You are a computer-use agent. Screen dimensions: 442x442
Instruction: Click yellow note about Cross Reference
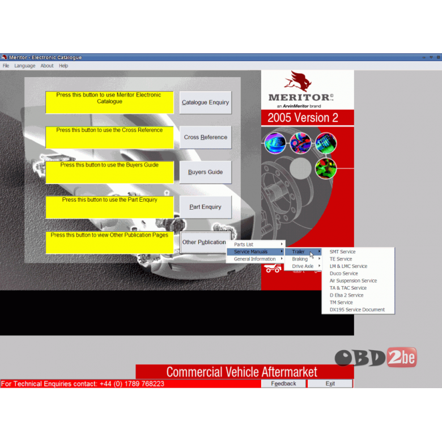(x=110, y=137)
